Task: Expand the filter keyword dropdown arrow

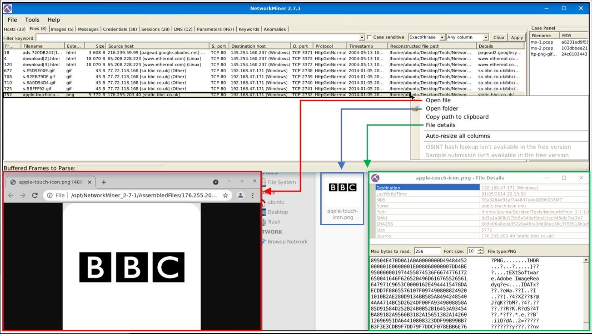Action: [x=362, y=38]
